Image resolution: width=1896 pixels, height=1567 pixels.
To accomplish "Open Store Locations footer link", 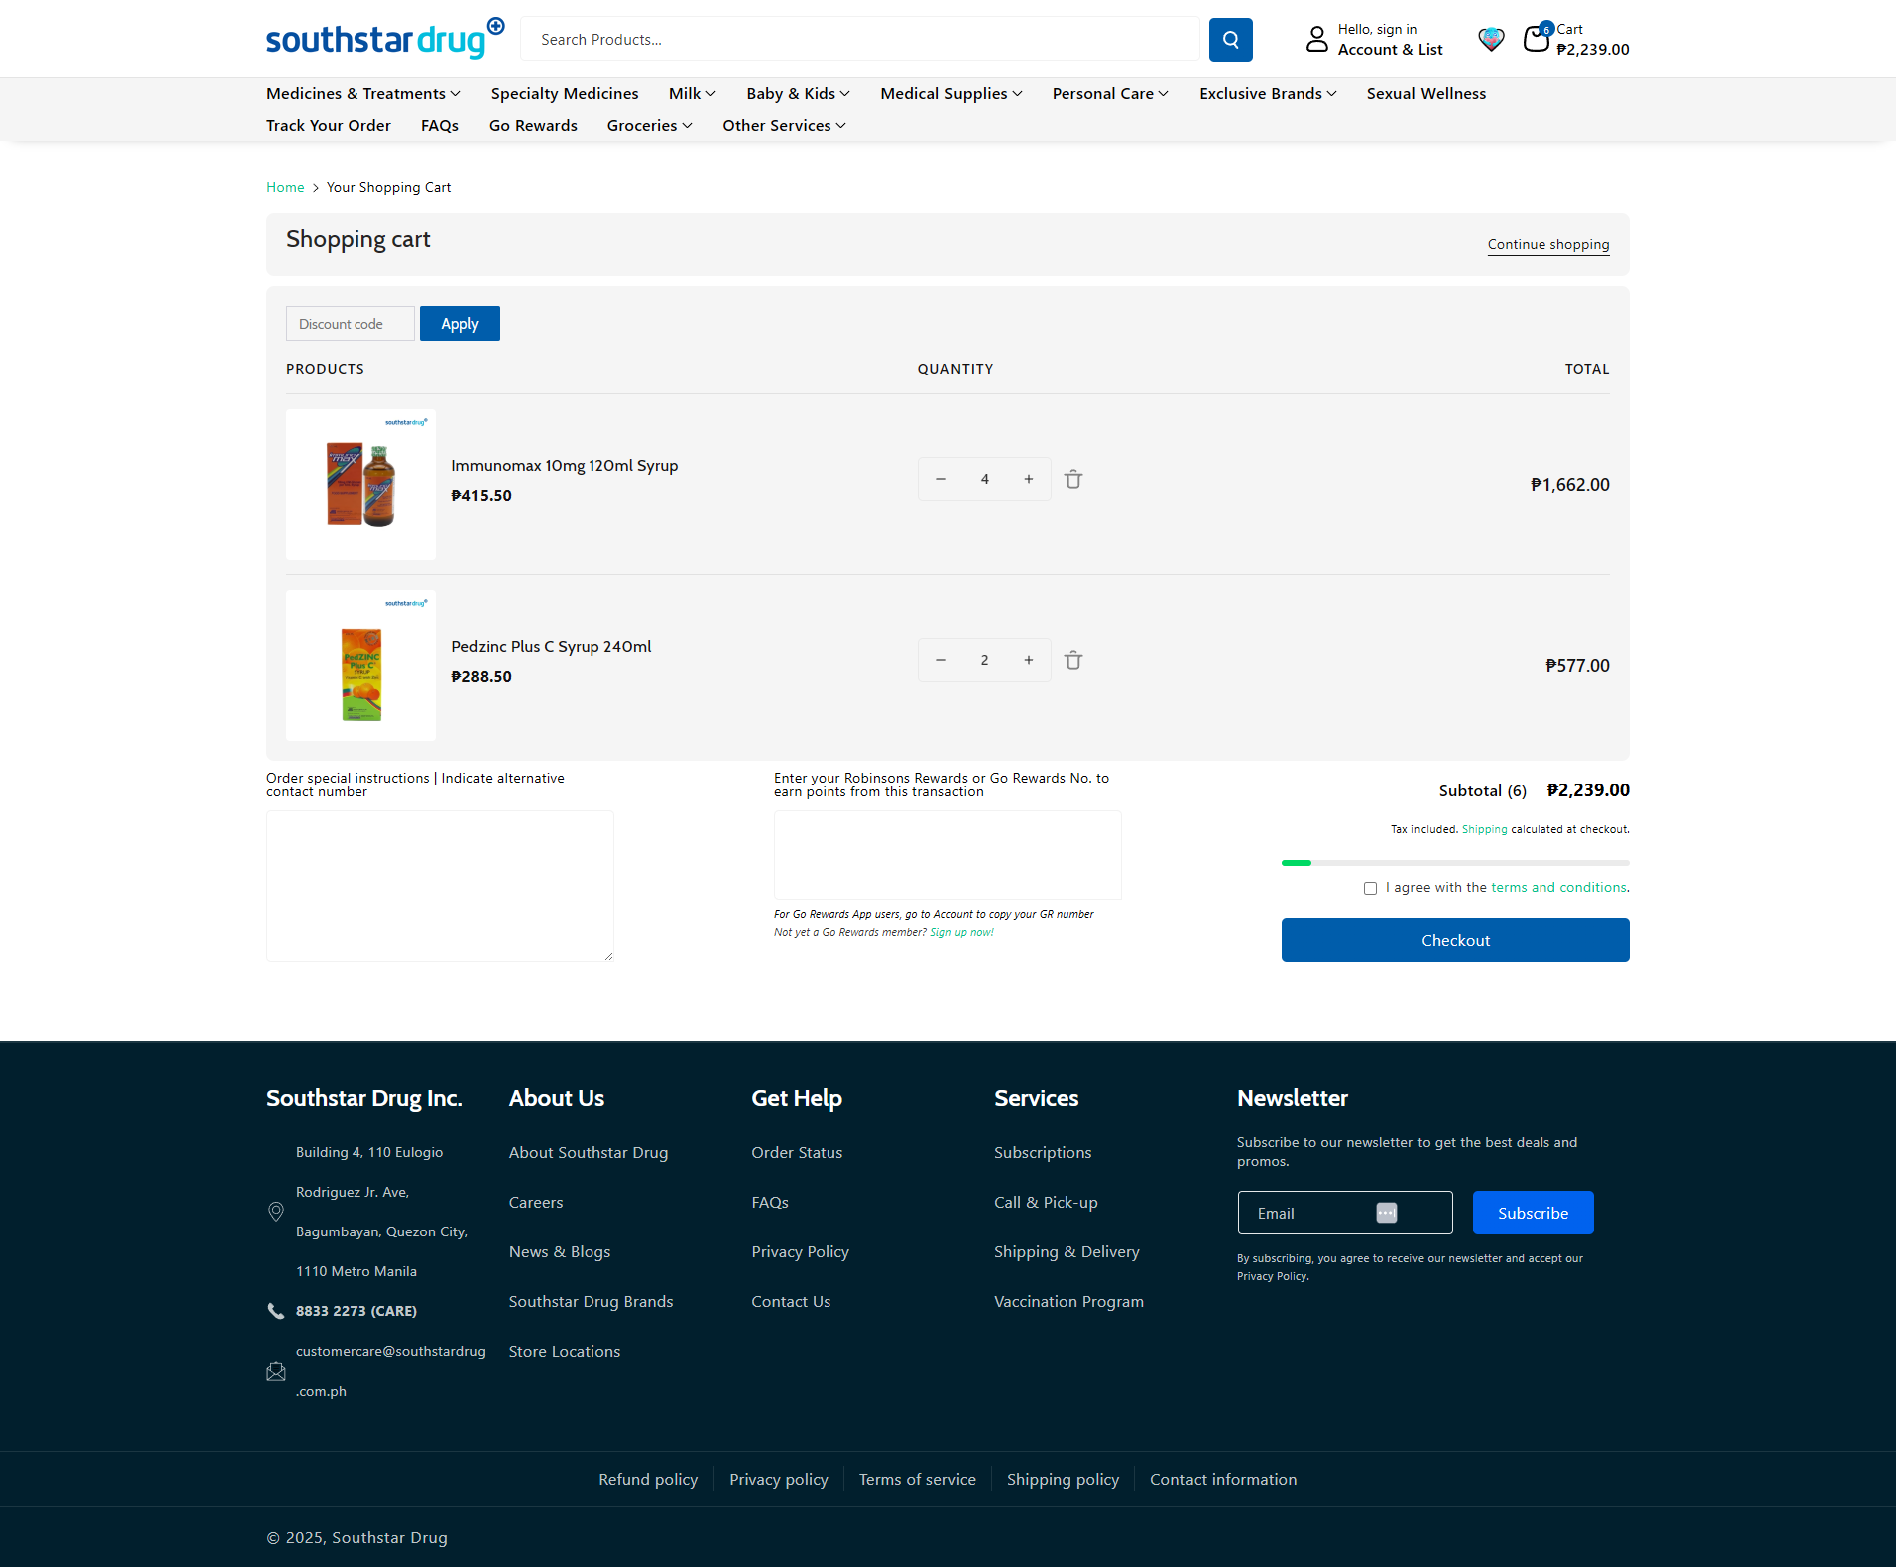I will click(x=565, y=1352).
